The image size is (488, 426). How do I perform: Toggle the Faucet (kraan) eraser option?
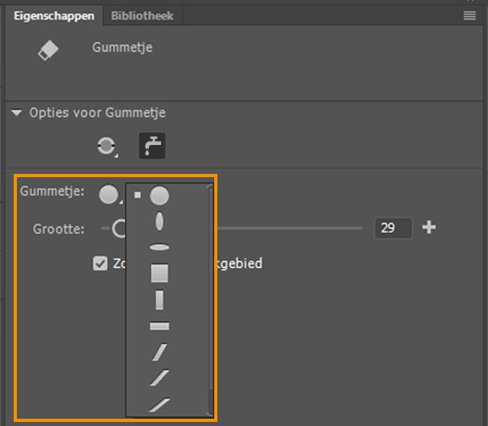point(152,145)
